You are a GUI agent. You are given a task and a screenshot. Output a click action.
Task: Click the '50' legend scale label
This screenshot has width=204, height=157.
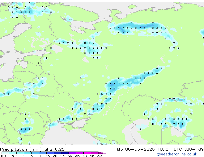pos(100,156)
